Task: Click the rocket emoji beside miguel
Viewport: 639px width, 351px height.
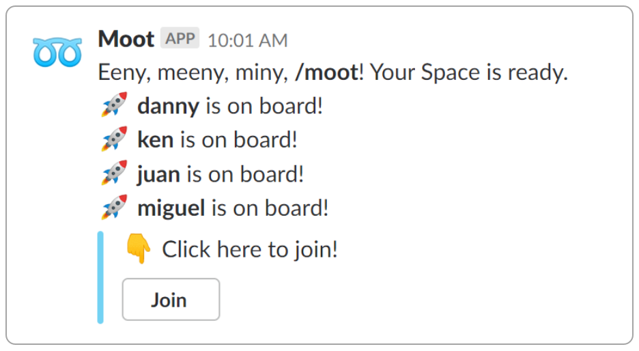Action: tap(114, 208)
